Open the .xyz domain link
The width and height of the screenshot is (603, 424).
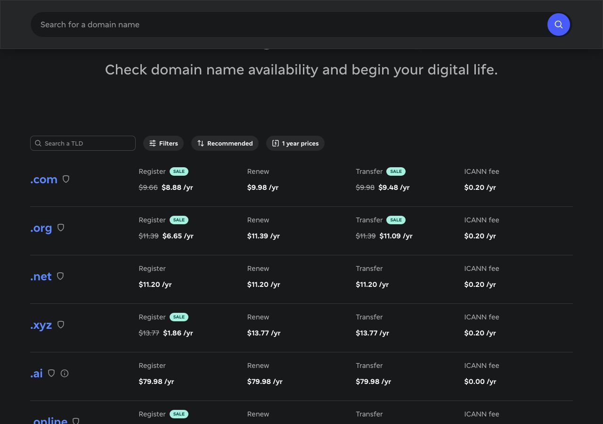(41, 325)
